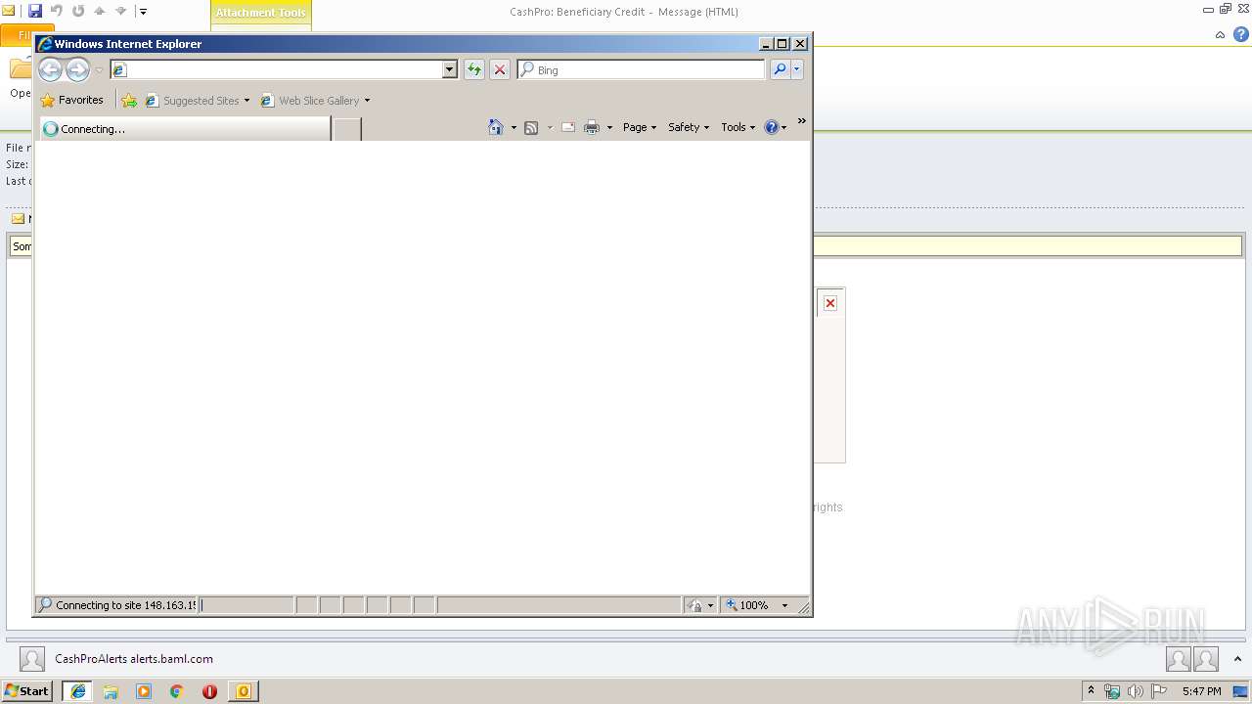The width and height of the screenshot is (1252, 704).
Task: Open the Favorites center
Action: 72,100
